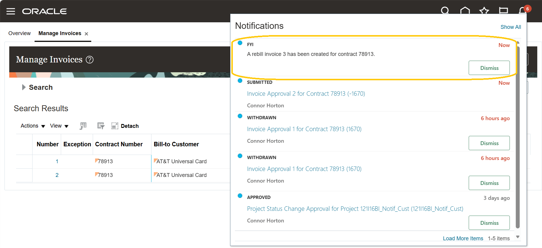Click unread dot of APPROVED notification
Image resolution: width=542 pixels, height=248 pixels.
tap(240, 196)
